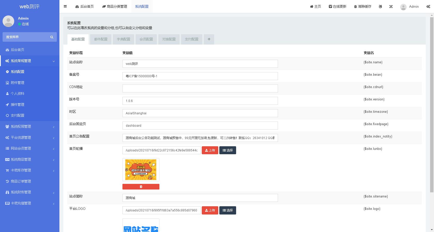Viewport: 434px width, 232px height.
Task: Expand the 系统商品管理 sidebar group
Action: pos(30,159)
